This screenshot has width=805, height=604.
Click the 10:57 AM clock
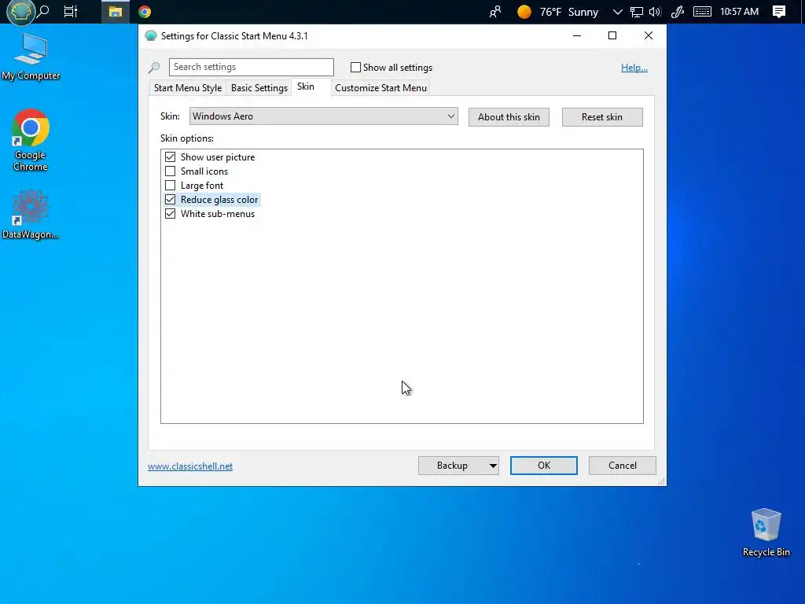(x=739, y=12)
